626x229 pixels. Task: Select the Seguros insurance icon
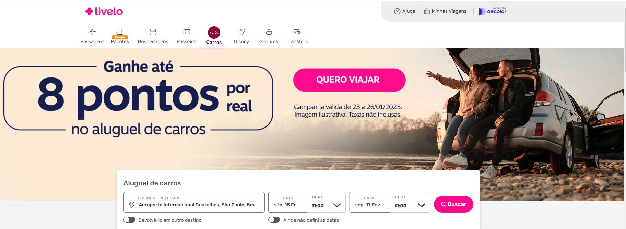coord(269,32)
